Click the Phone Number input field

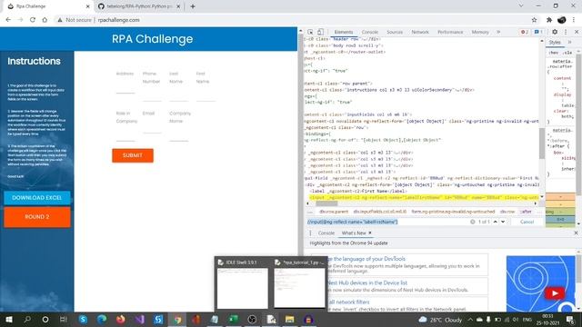(x=152, y=97)
